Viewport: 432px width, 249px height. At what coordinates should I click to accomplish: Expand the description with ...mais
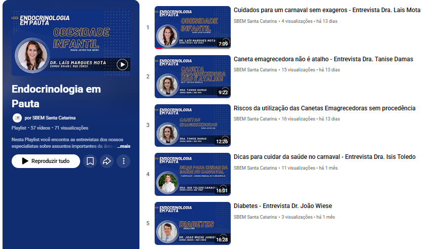pyautogui.click(x=124, y=146)
